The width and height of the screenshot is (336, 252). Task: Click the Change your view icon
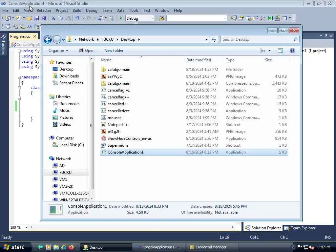coord(262,51)
